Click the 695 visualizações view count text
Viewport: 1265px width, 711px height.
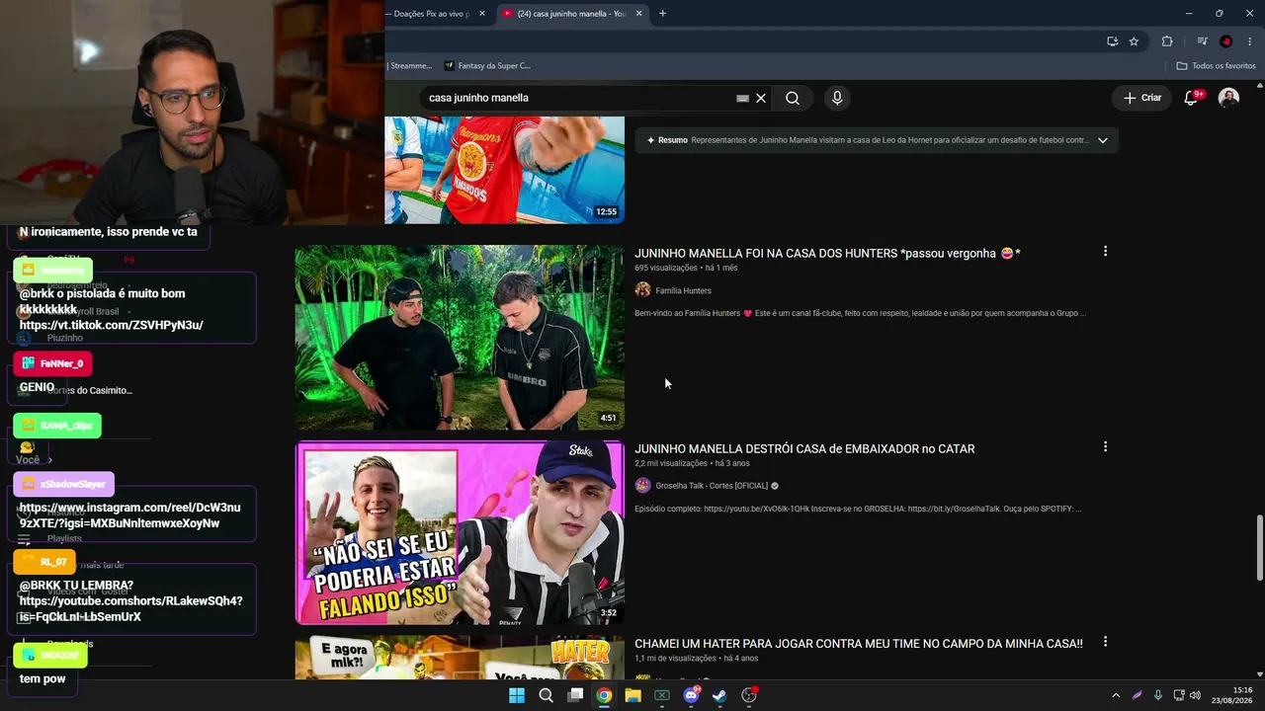pos(666,268)
